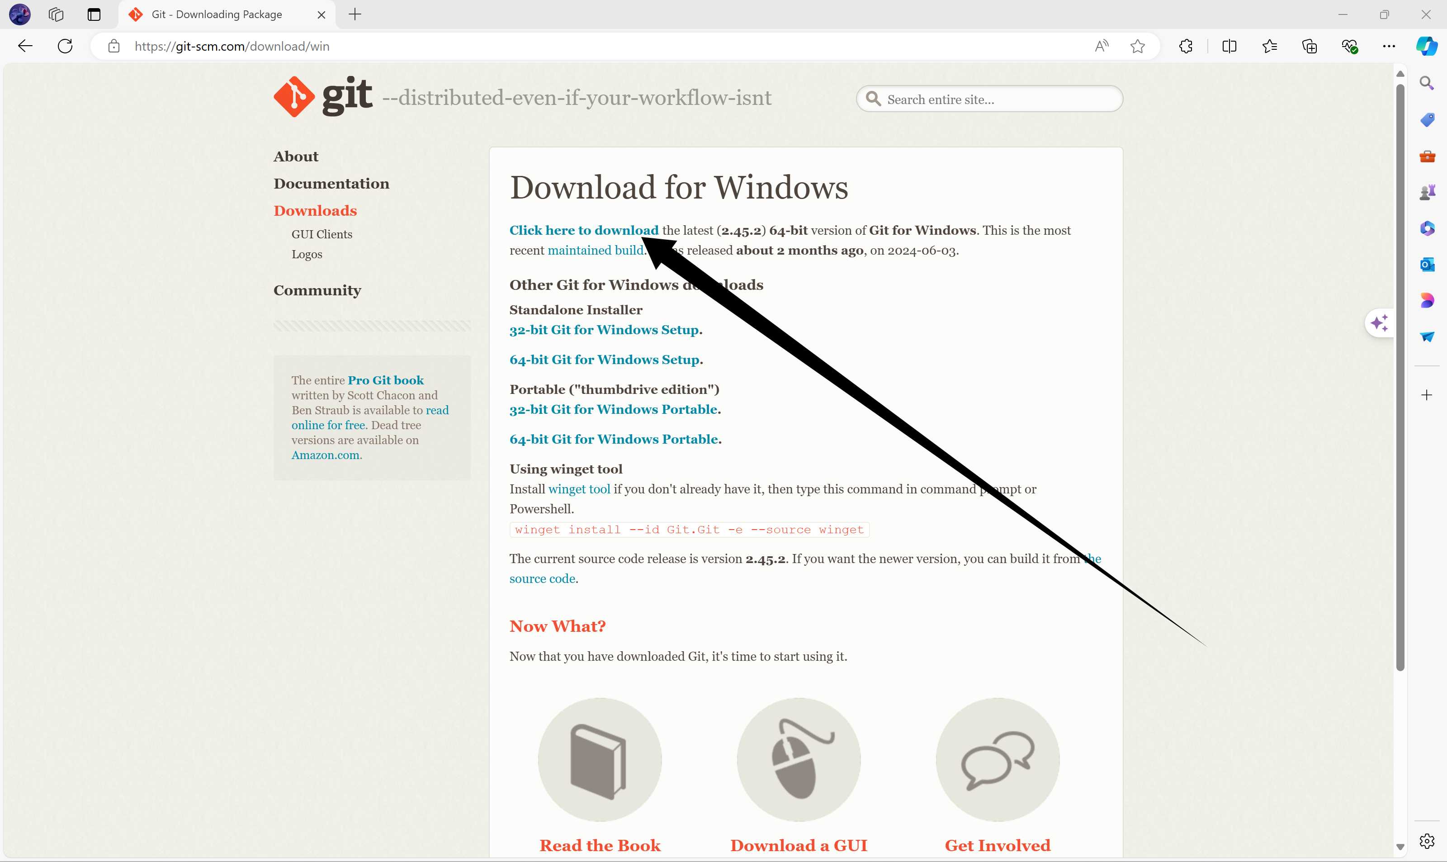1447x862 pixels.
Task: Open the tab actions menu button
Action: click(94, 14)
